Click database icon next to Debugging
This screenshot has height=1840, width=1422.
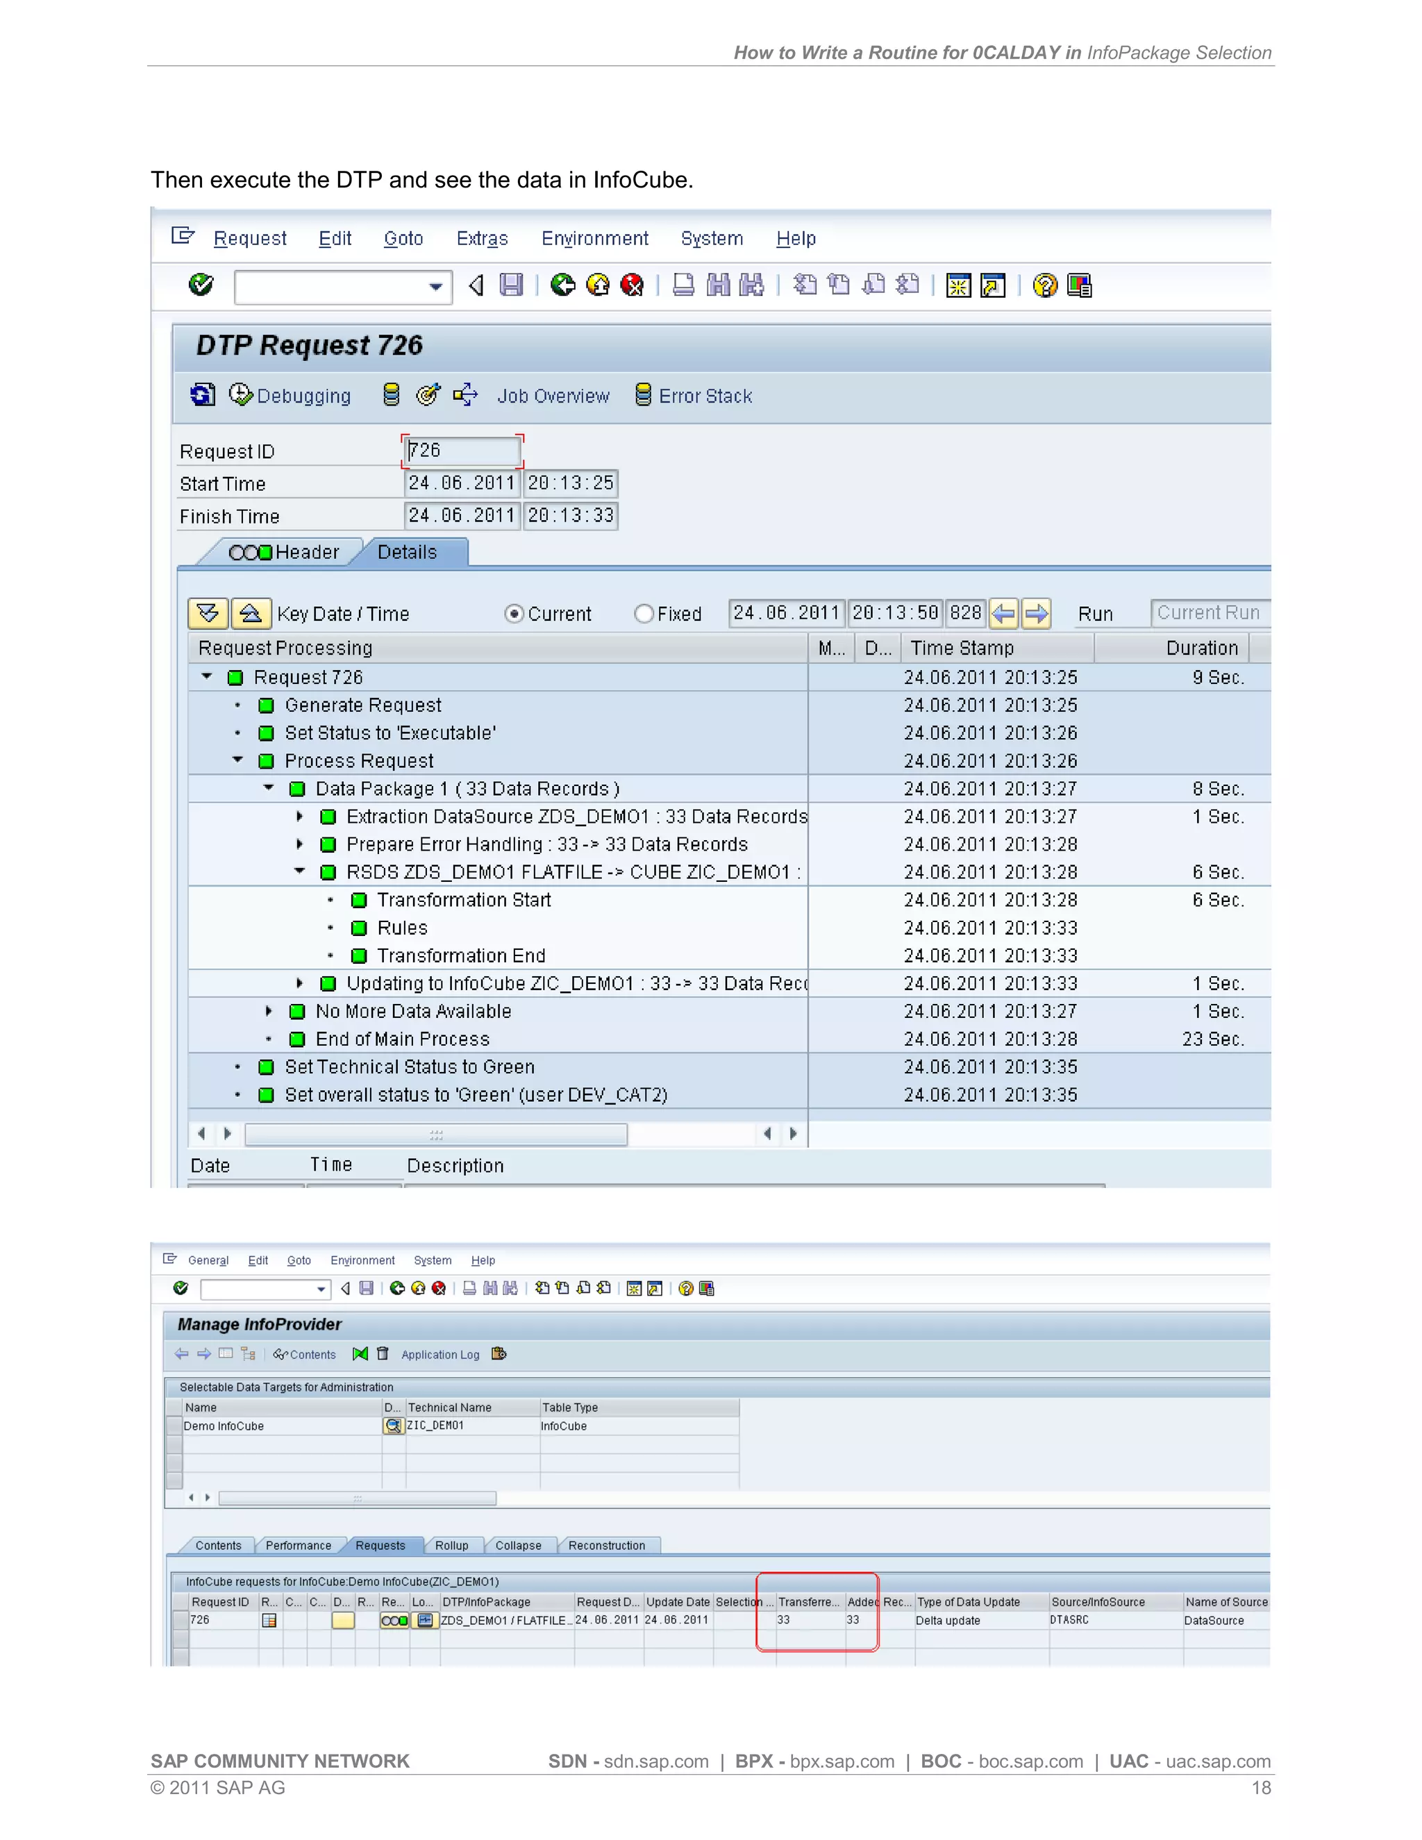391,394
